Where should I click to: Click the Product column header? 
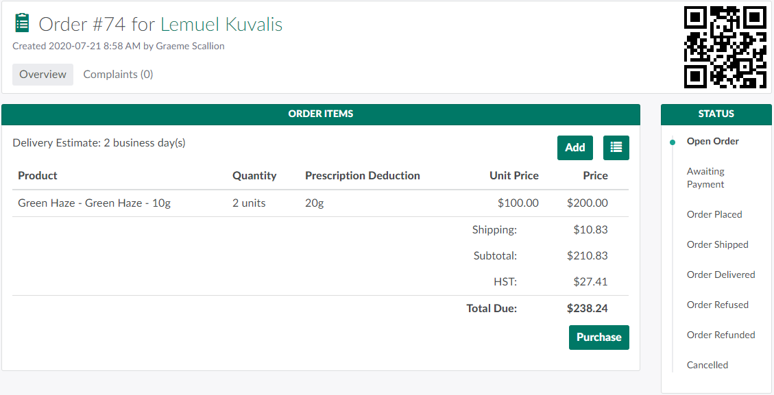[38, 176]
